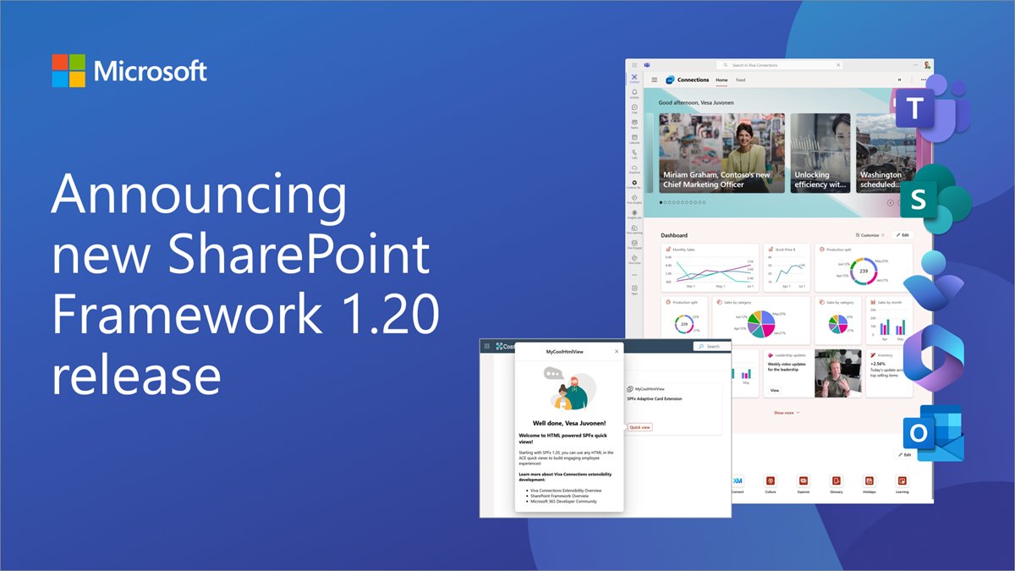The height and width of the screenshot is (571, 1015).
Task: Open the Holidays resource tile
Action: click(870, 482)
